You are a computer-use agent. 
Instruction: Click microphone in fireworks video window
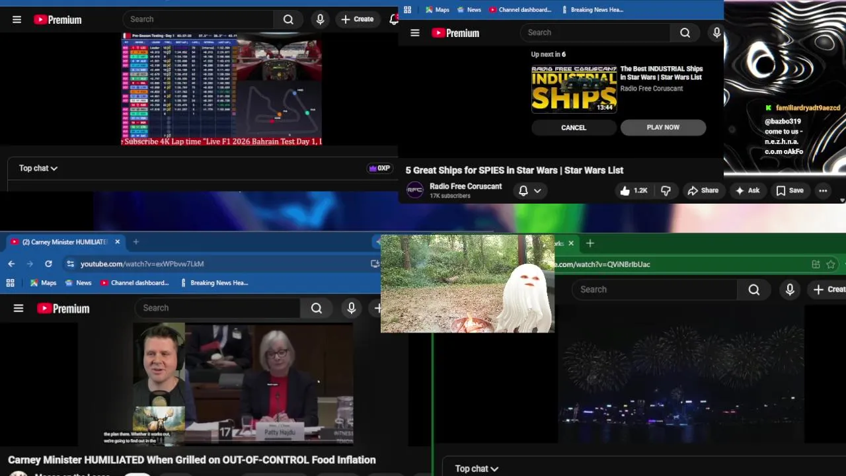click(790, 290)
